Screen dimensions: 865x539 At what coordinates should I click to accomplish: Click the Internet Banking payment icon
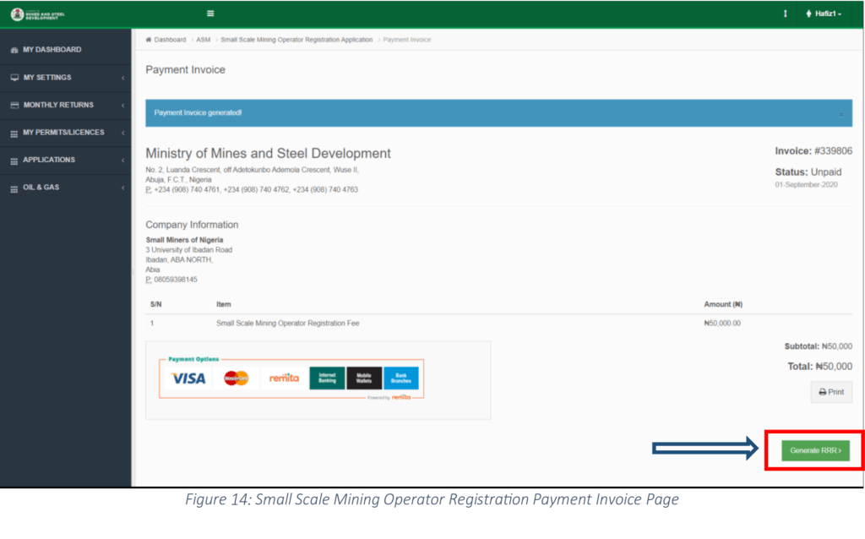(327, 378)
